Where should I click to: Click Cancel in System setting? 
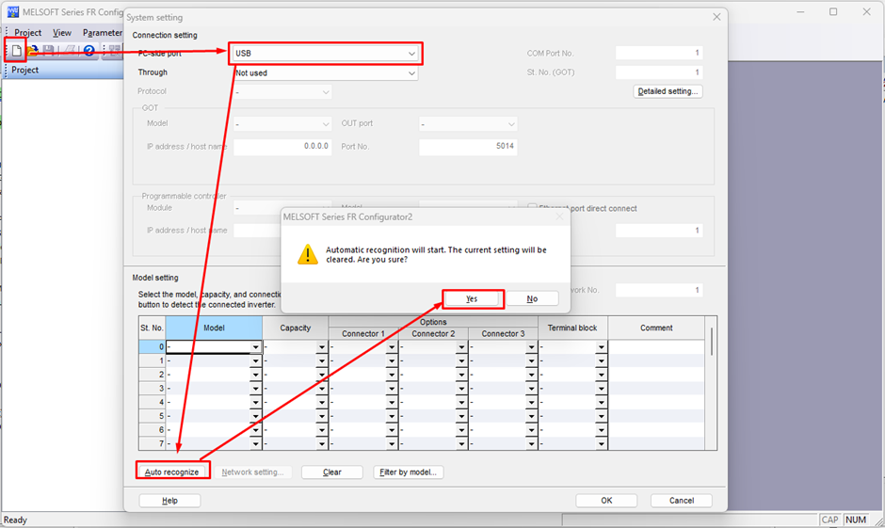(682, 500)
